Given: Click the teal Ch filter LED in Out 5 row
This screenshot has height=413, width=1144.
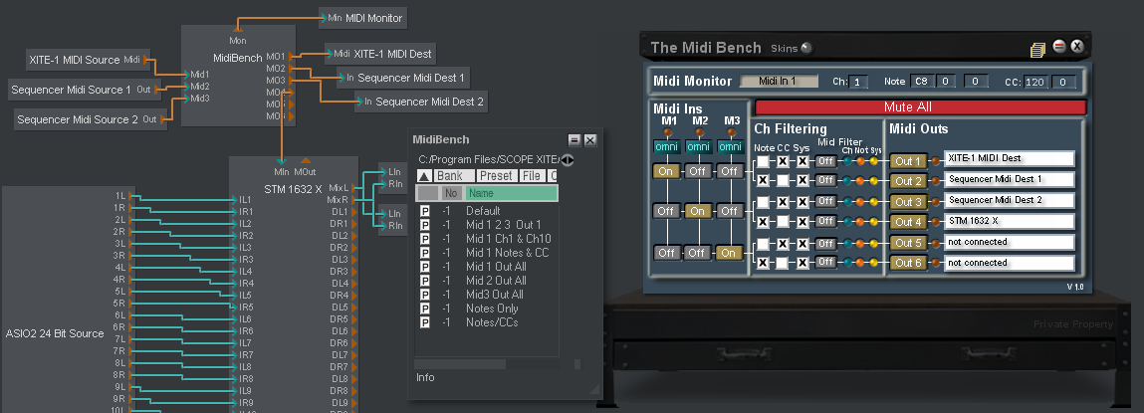Looking at the screenshot, I should (x=847, y=242).
